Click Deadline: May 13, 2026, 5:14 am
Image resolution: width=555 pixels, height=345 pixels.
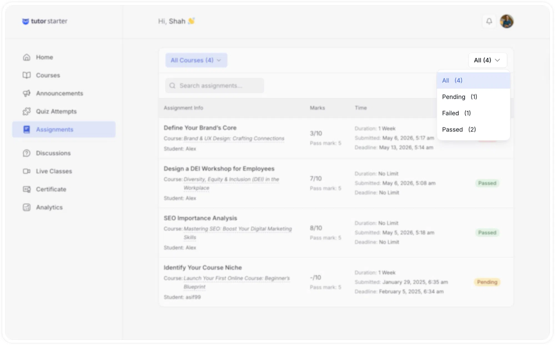[394, 147]
